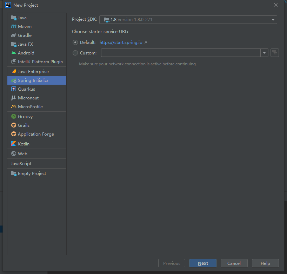Viewport: 287px width, 274px height.
Task: Click the Micronaut mu icon
Action: (14, 98)
